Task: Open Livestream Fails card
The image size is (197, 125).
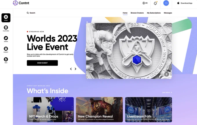Action: [149, 110]
